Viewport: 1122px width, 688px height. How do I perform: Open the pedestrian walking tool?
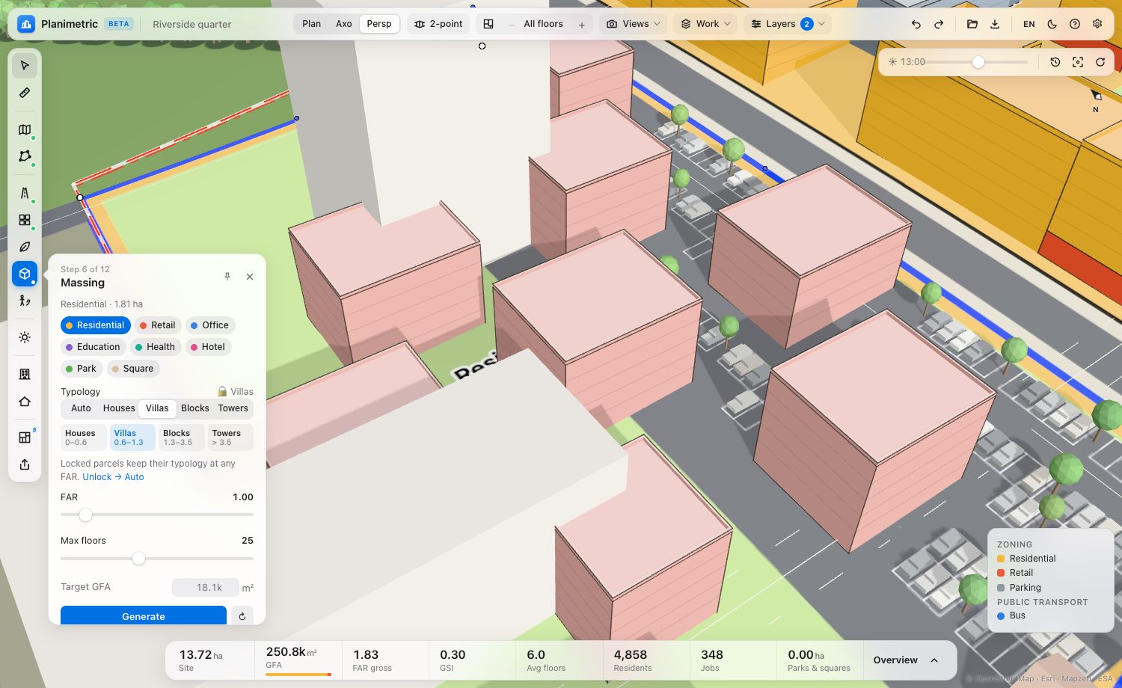25,301
